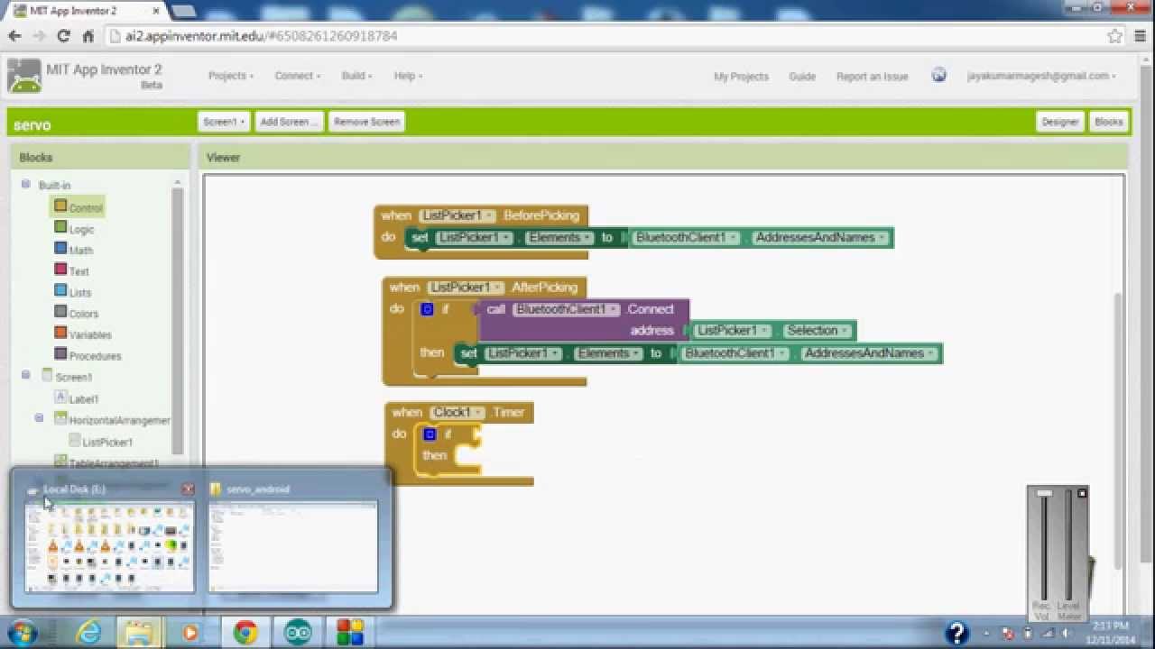Go back in browser
The width and height of the screenshot is (1155, 649).
[14, 36]
